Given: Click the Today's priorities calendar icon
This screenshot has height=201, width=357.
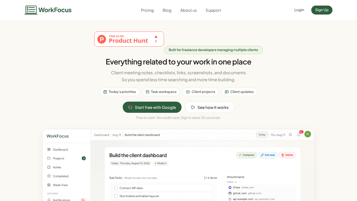Looking at the screenshot, I should point(105,92).
